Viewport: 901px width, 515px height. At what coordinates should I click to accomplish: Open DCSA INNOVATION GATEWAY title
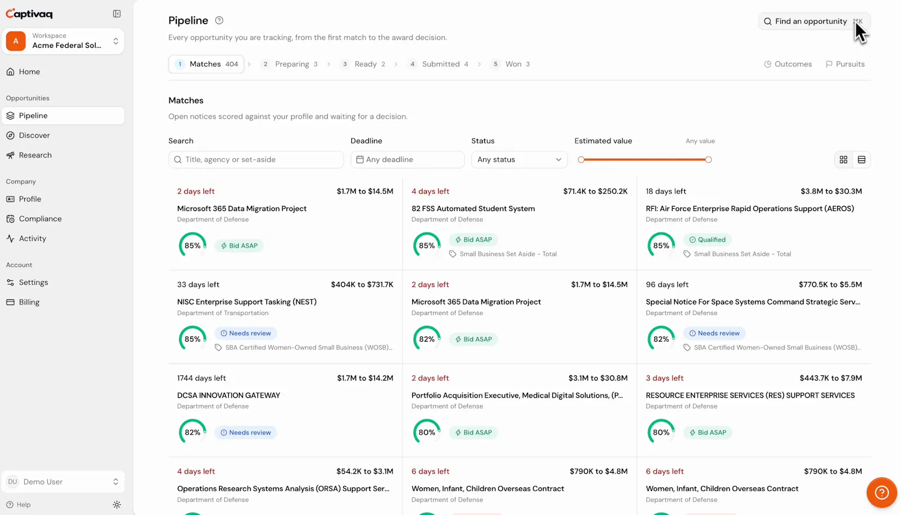(x=229, y=396)
